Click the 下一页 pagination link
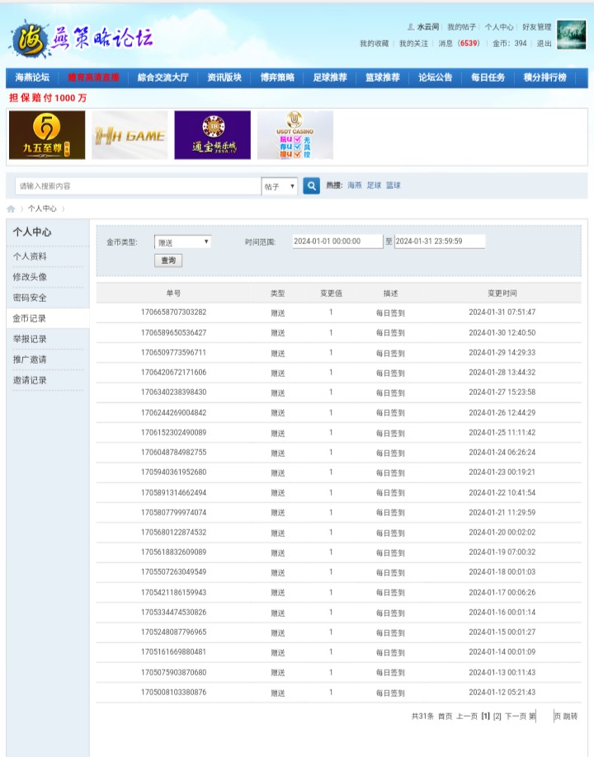Image resolution: width=594 pixels, height=757 pixels. point(515,716)
